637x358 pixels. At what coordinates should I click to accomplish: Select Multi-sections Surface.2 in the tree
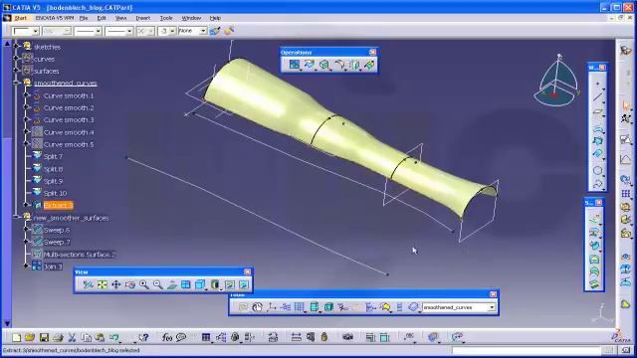tap(80, 255)
